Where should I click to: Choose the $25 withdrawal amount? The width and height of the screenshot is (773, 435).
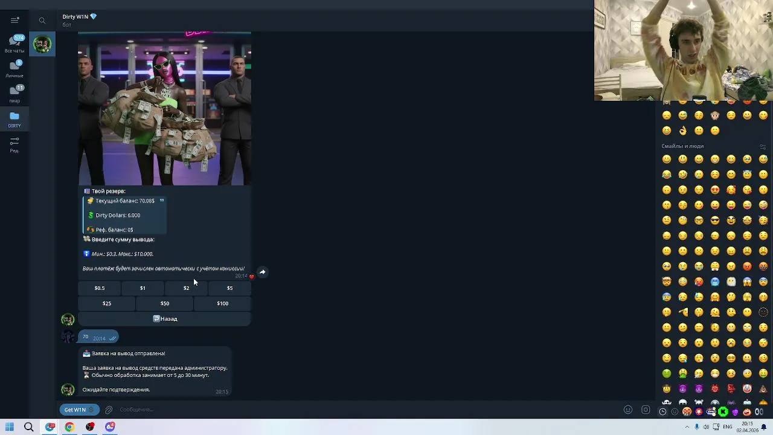[x=107, y=303]
